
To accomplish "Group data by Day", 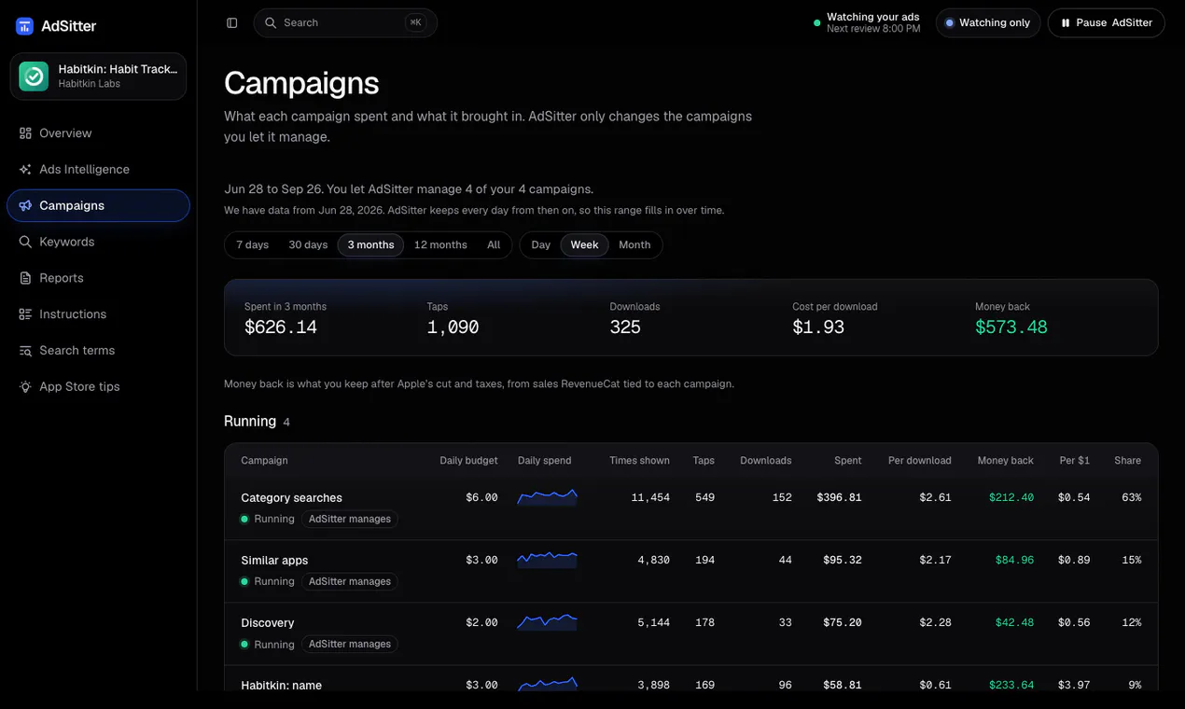I will (x=541, y=245).
